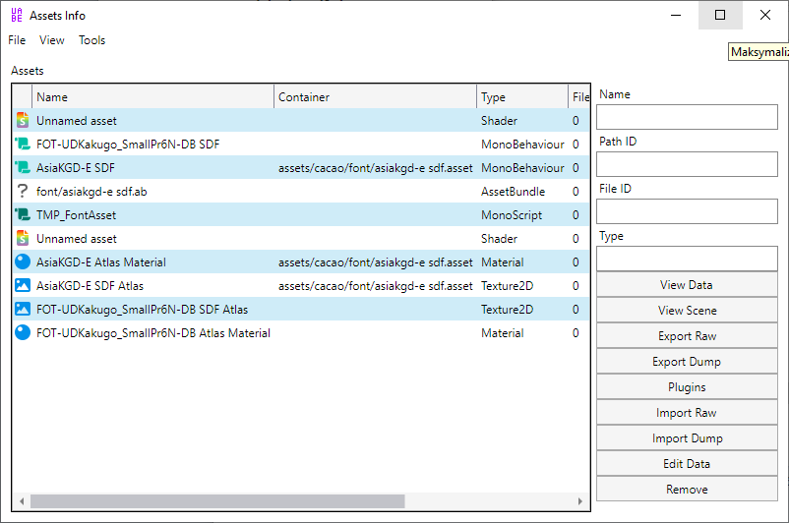The image size is (789, 523).
Task: Click the Edit Data button
Action: (687, 464)
